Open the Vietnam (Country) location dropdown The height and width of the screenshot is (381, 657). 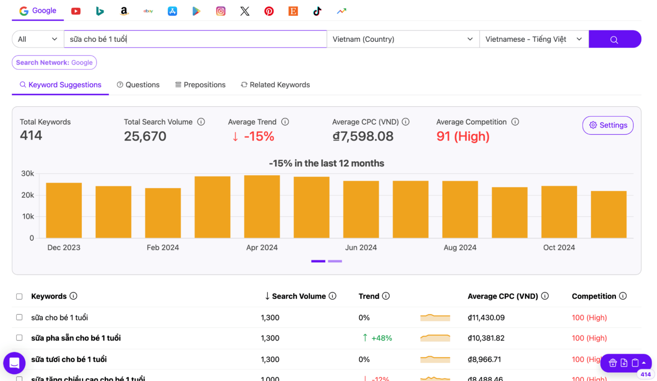pos(403,39)
